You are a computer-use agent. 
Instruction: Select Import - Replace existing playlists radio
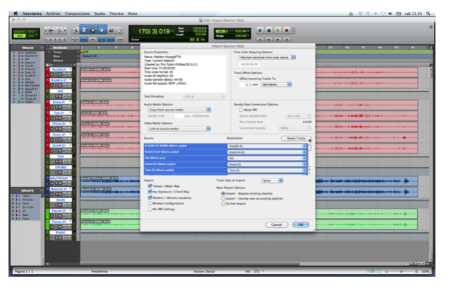click(x=223, y=193)
